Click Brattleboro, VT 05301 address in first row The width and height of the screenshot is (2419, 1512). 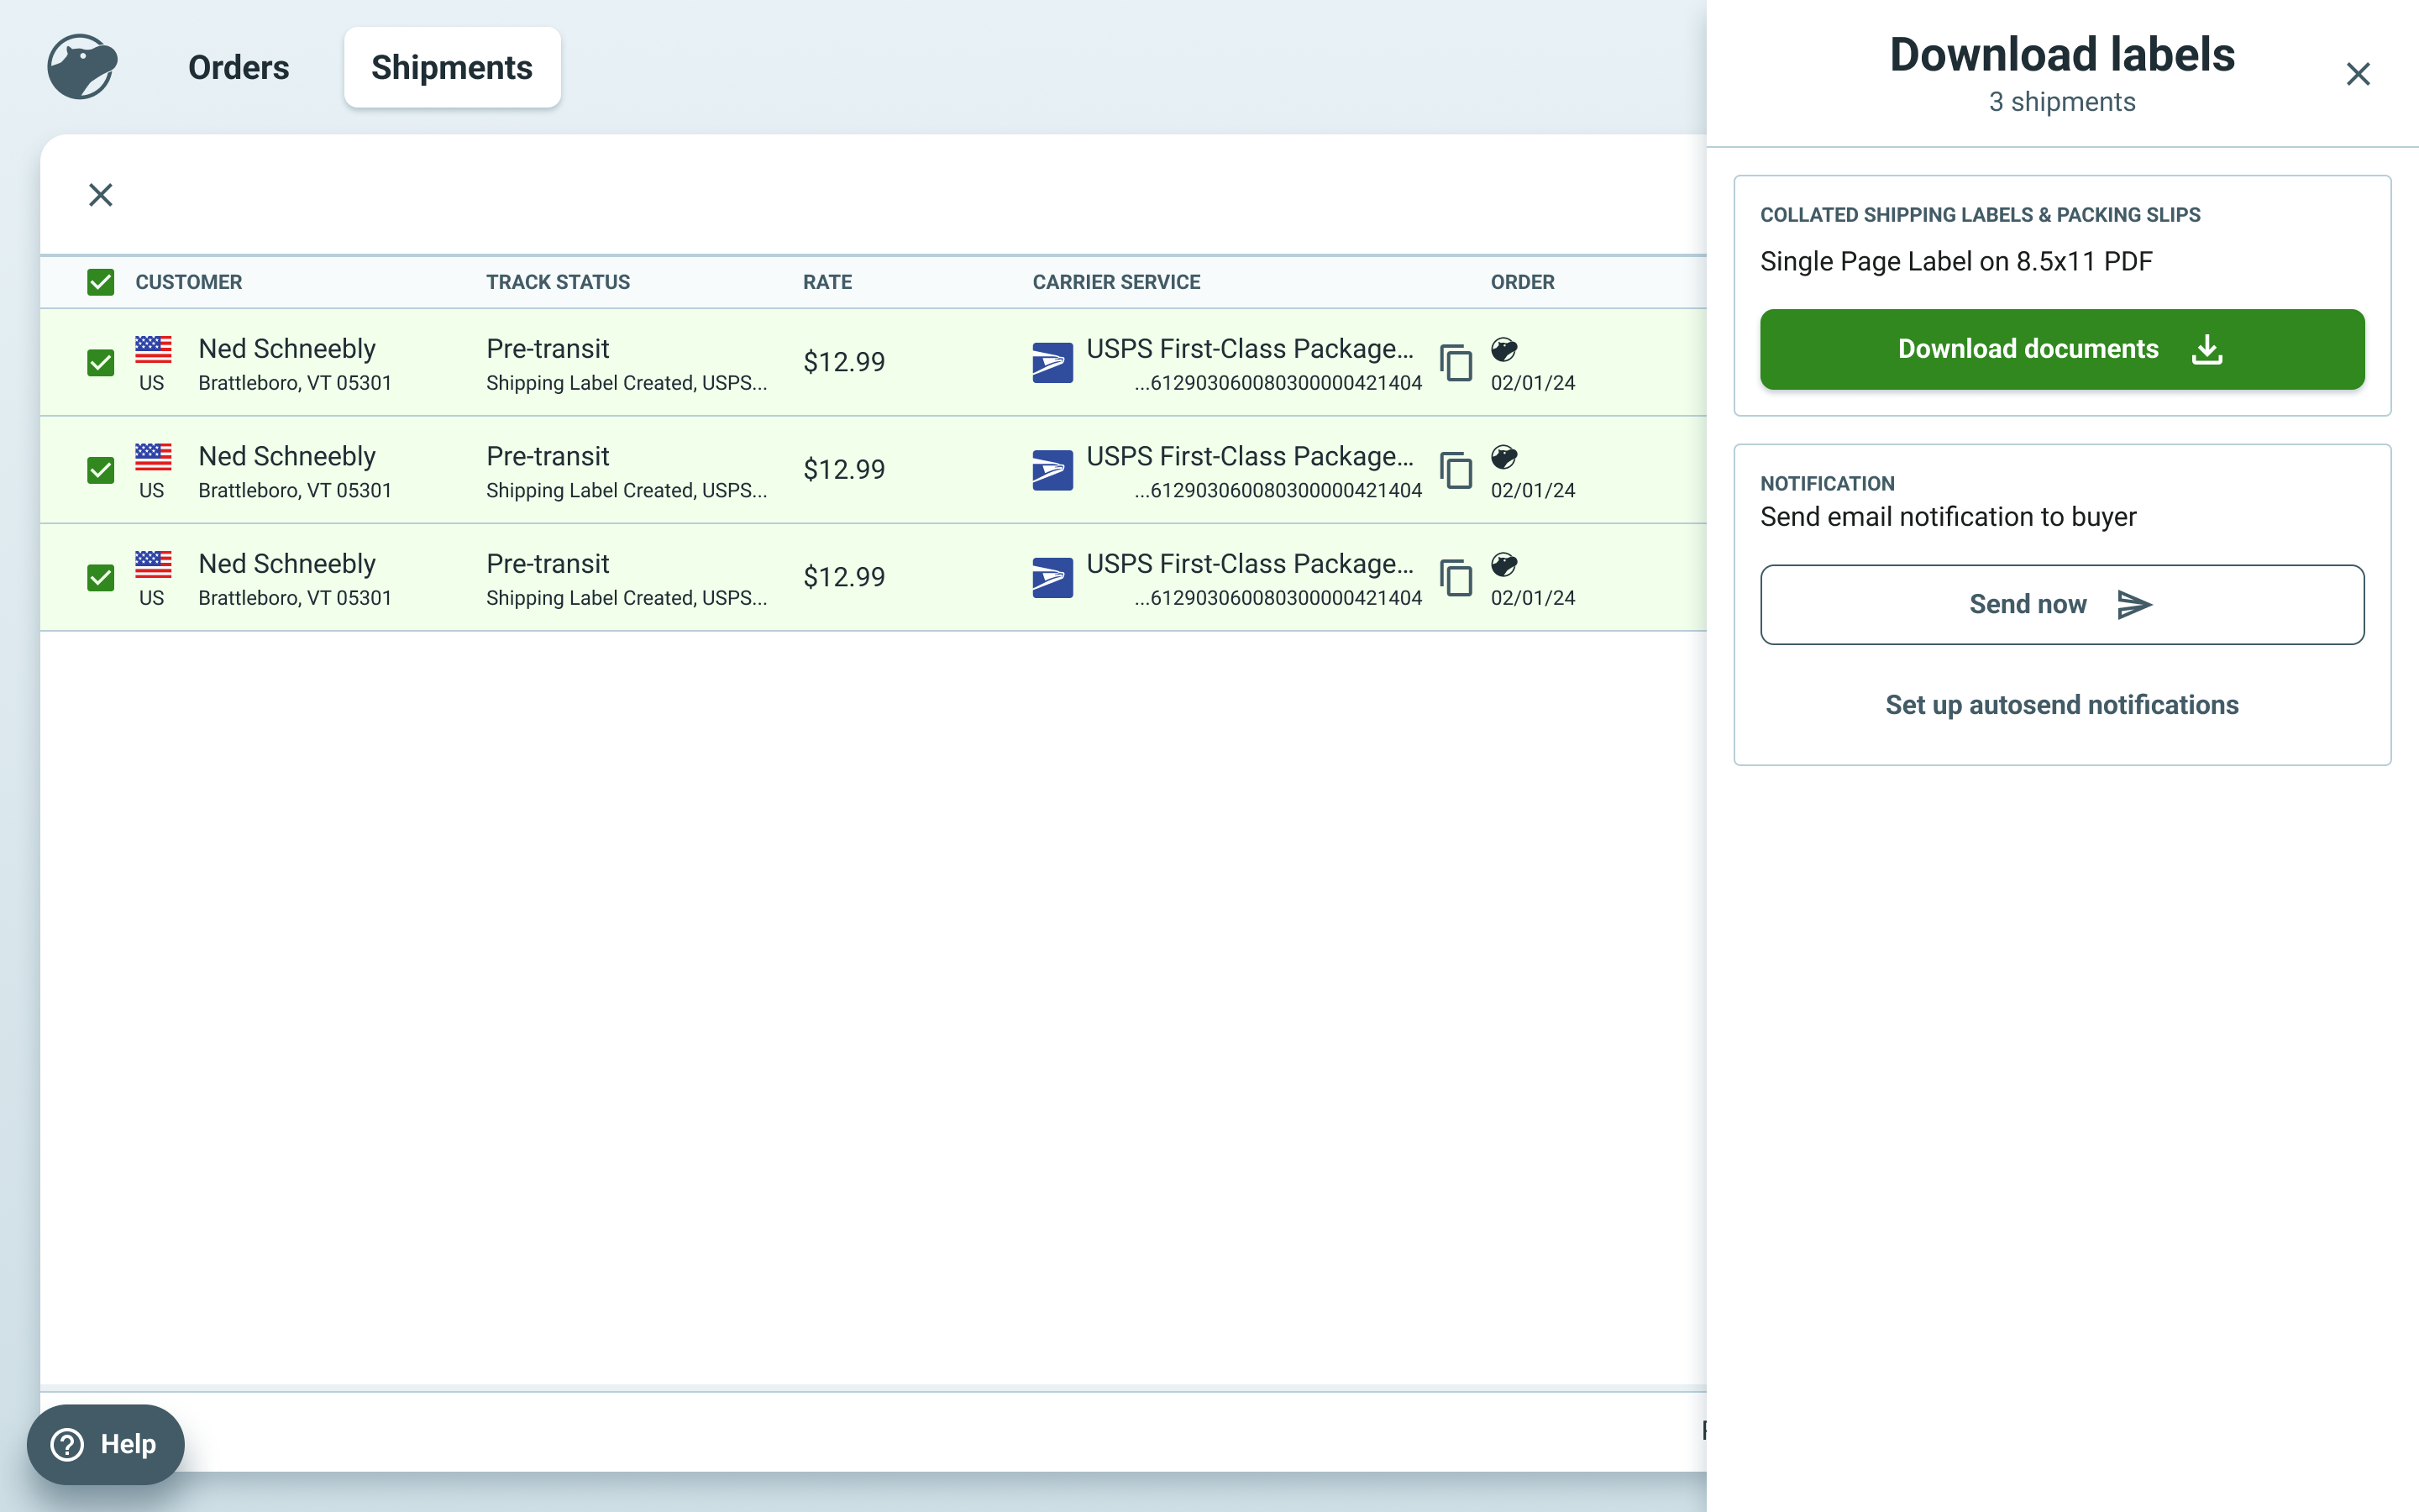click(295, 383)
